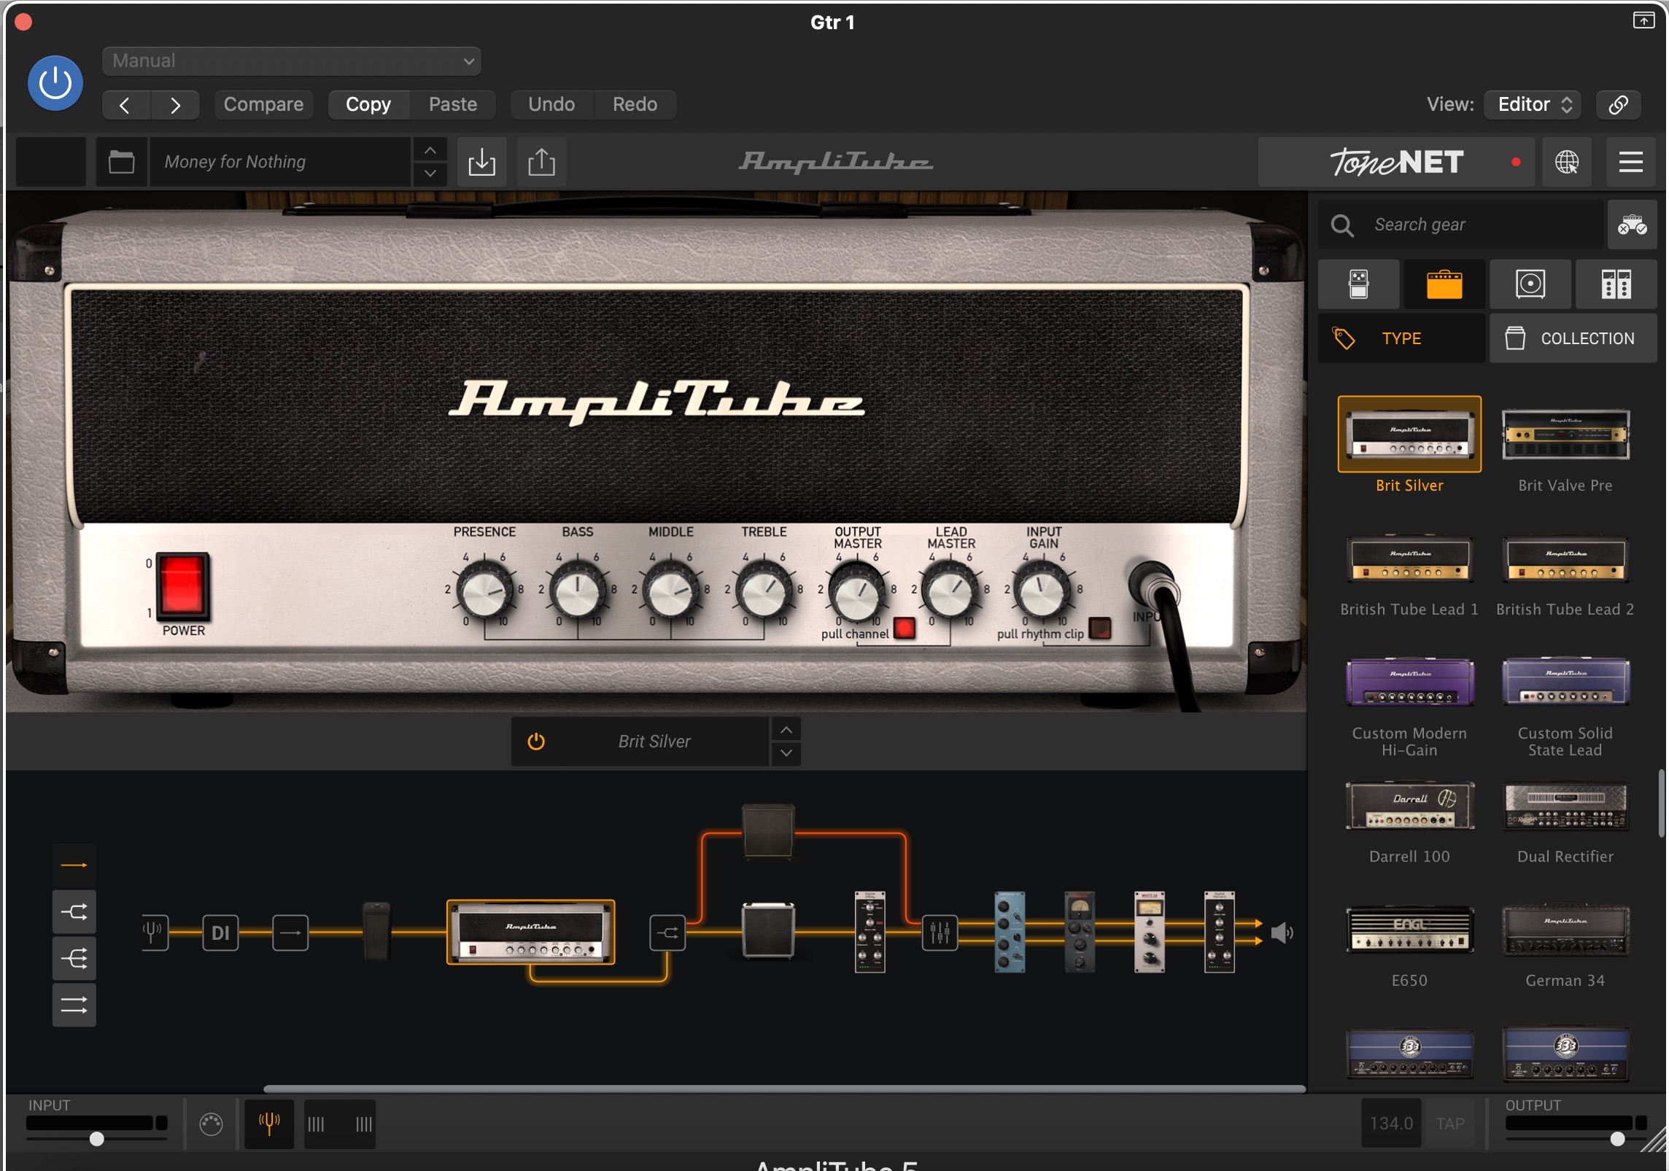Select the Custom Modern Hi-Gain amp
Viewport: 1669px width, 1171px height.
click(x=1409, y=682)
